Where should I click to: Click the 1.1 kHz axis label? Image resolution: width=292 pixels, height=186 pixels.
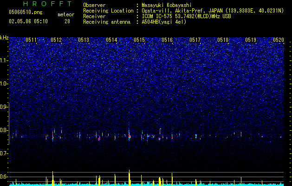coord(4,60)
